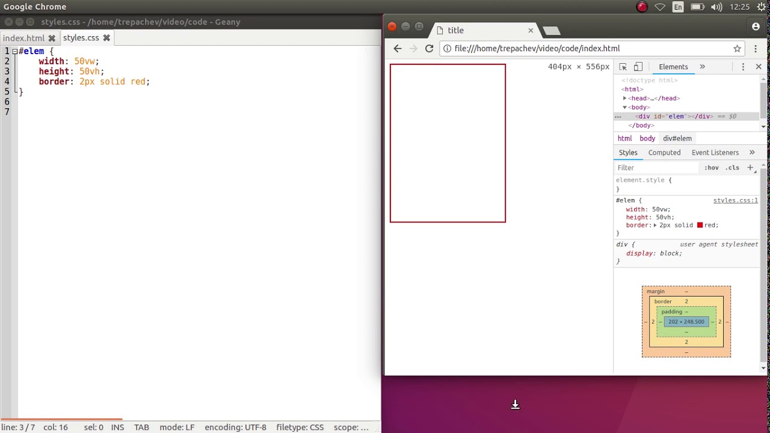Close the index.html tab in Geany
Viewport: 770px width, 433px height.
pyautogui.click(x=52, y=38)
